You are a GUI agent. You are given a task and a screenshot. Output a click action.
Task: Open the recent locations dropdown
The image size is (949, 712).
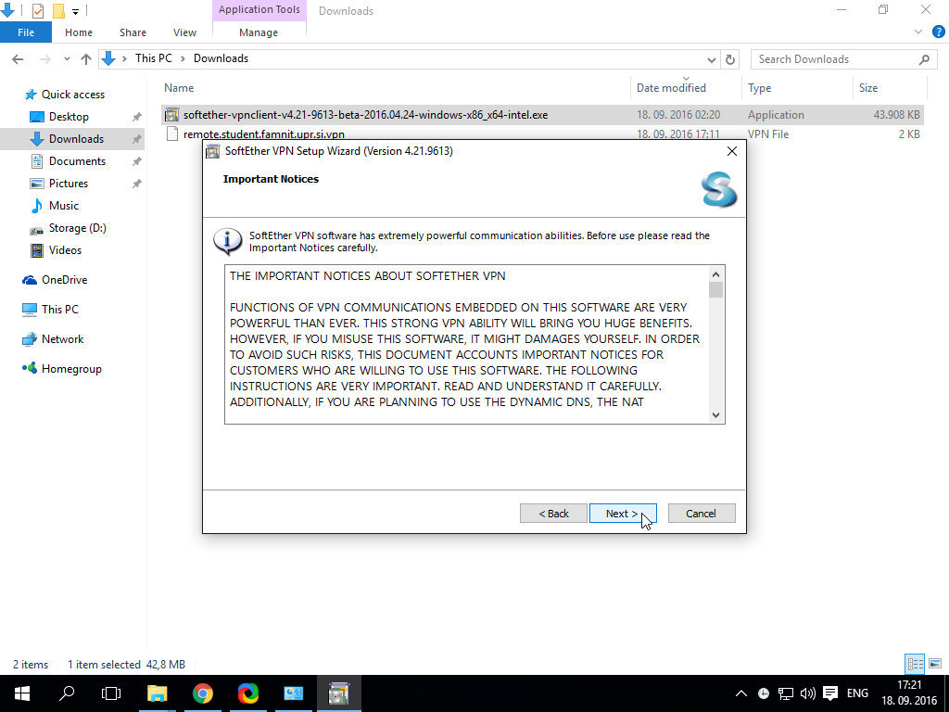point(67,58)
